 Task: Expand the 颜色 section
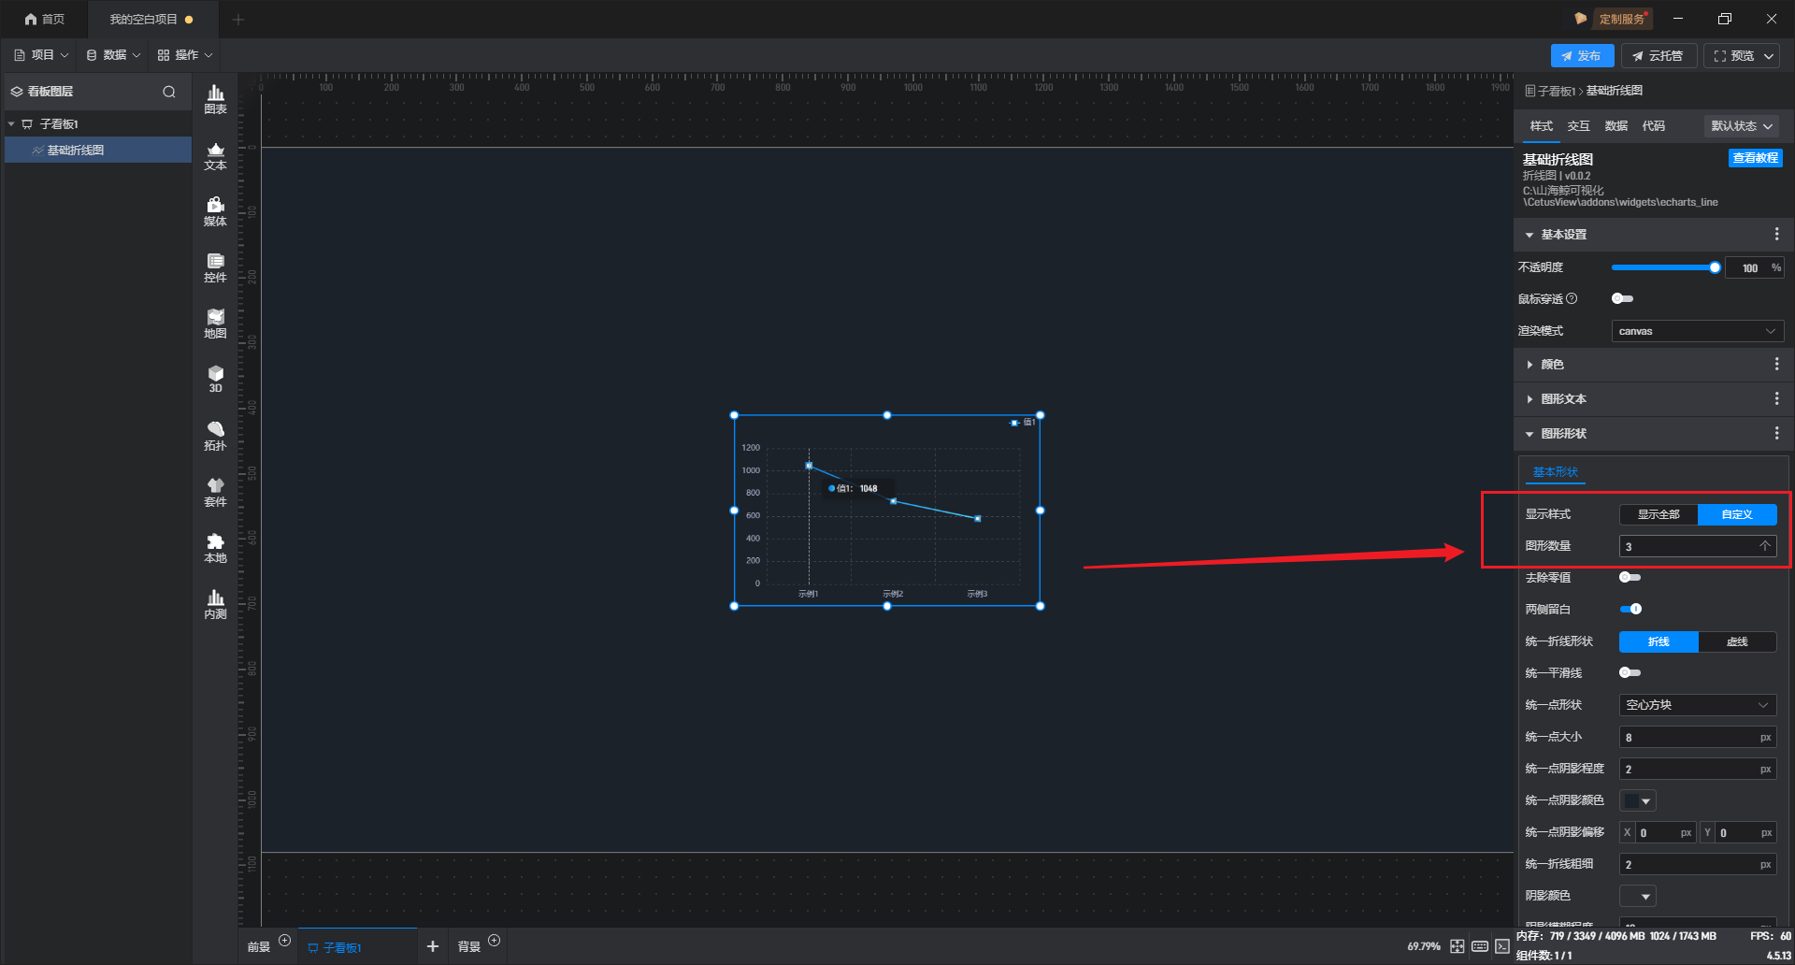(1552, 365)
